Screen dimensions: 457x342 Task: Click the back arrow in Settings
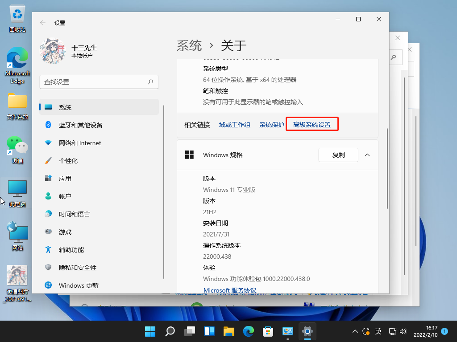43,23
